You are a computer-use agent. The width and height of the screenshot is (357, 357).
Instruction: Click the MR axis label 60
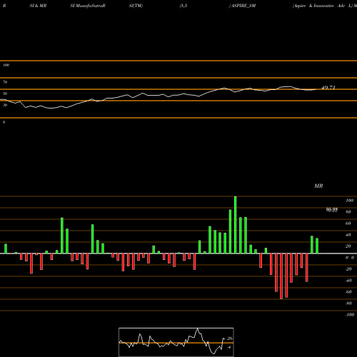click(348, 223)
